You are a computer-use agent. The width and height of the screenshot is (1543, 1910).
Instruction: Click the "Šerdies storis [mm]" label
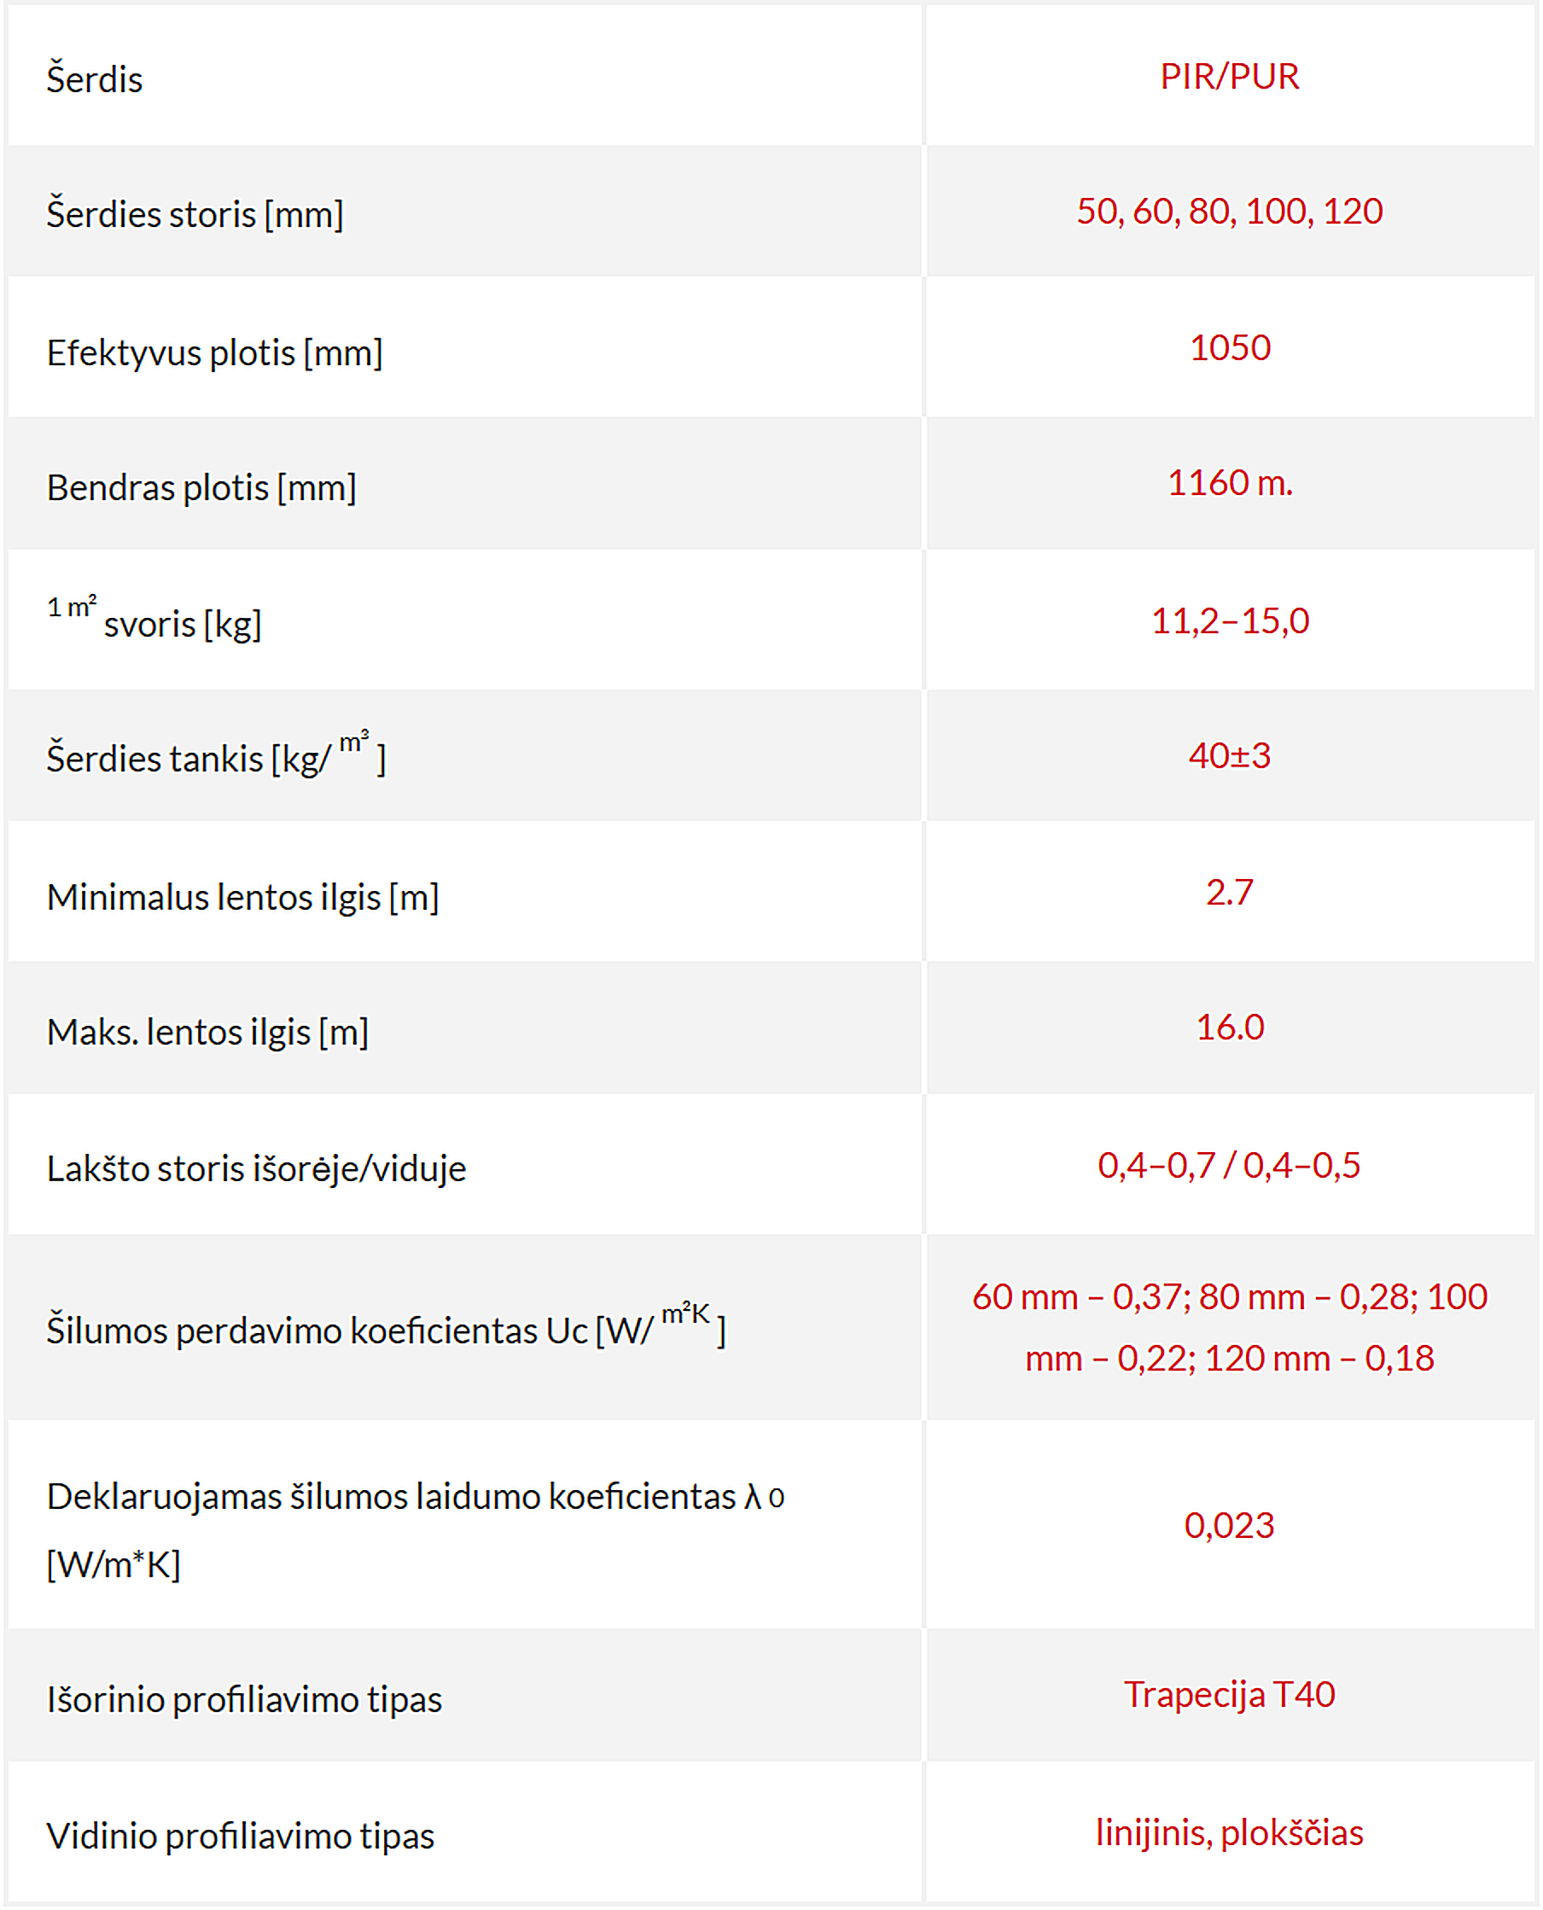pos(195,214)
